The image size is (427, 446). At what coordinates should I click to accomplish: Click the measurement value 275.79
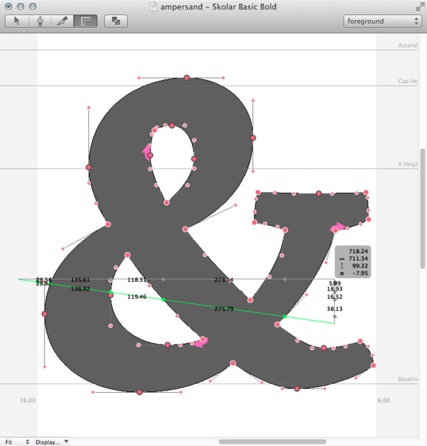[224, 309]
